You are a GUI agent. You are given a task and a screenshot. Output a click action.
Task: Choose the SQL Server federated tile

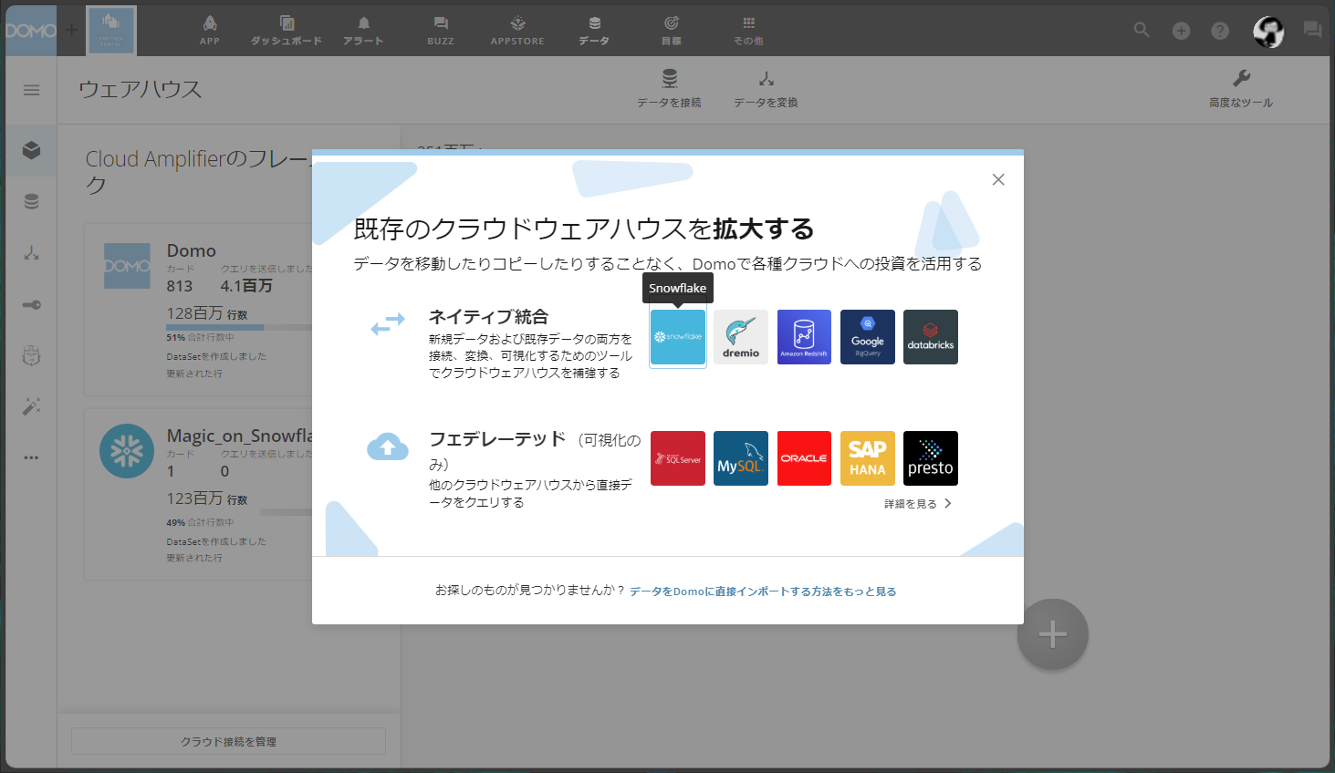click(x=677, y=458)
